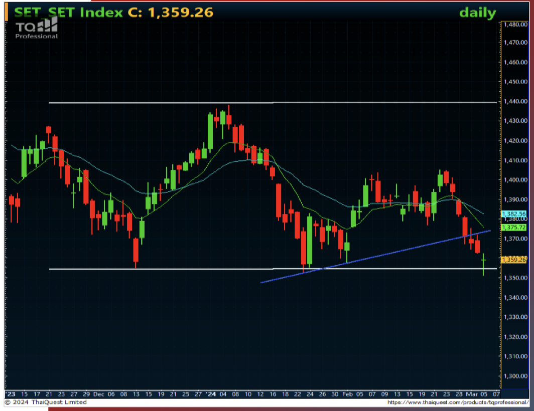The image size is (534, 411).
Task: Click the '24 year label on date axis
Action: pos(211,394)
